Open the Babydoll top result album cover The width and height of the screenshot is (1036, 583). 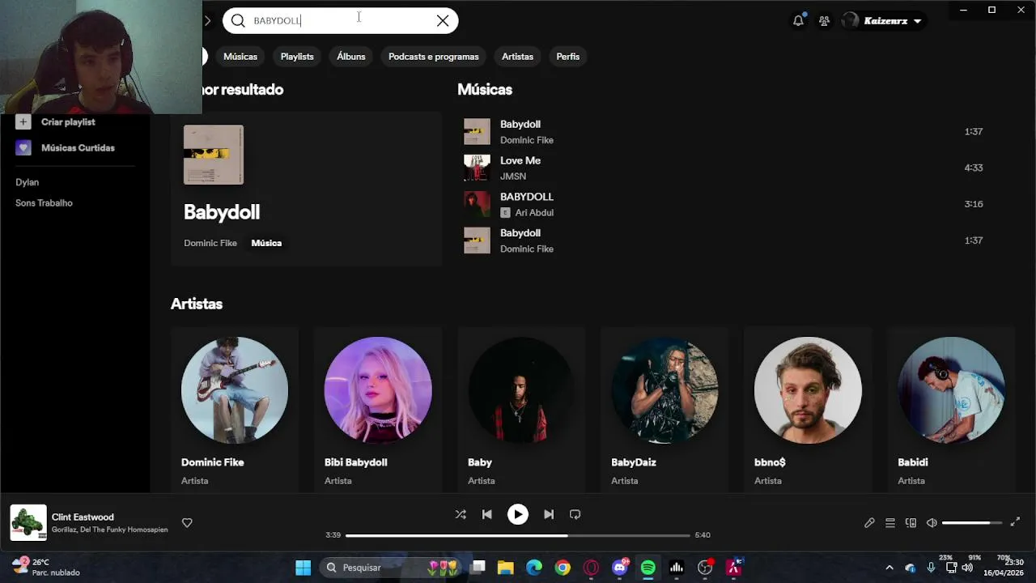click(214, 155)
